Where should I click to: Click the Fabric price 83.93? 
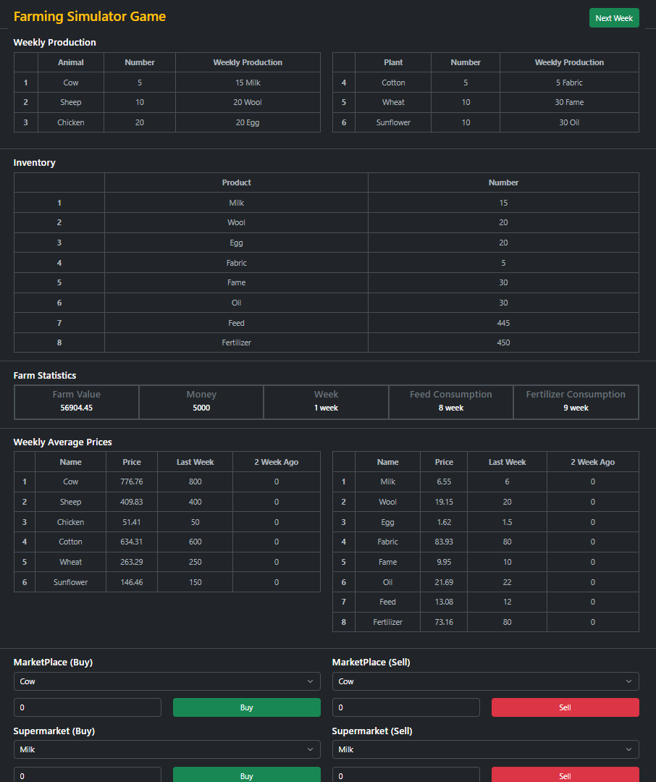(444, 542)
